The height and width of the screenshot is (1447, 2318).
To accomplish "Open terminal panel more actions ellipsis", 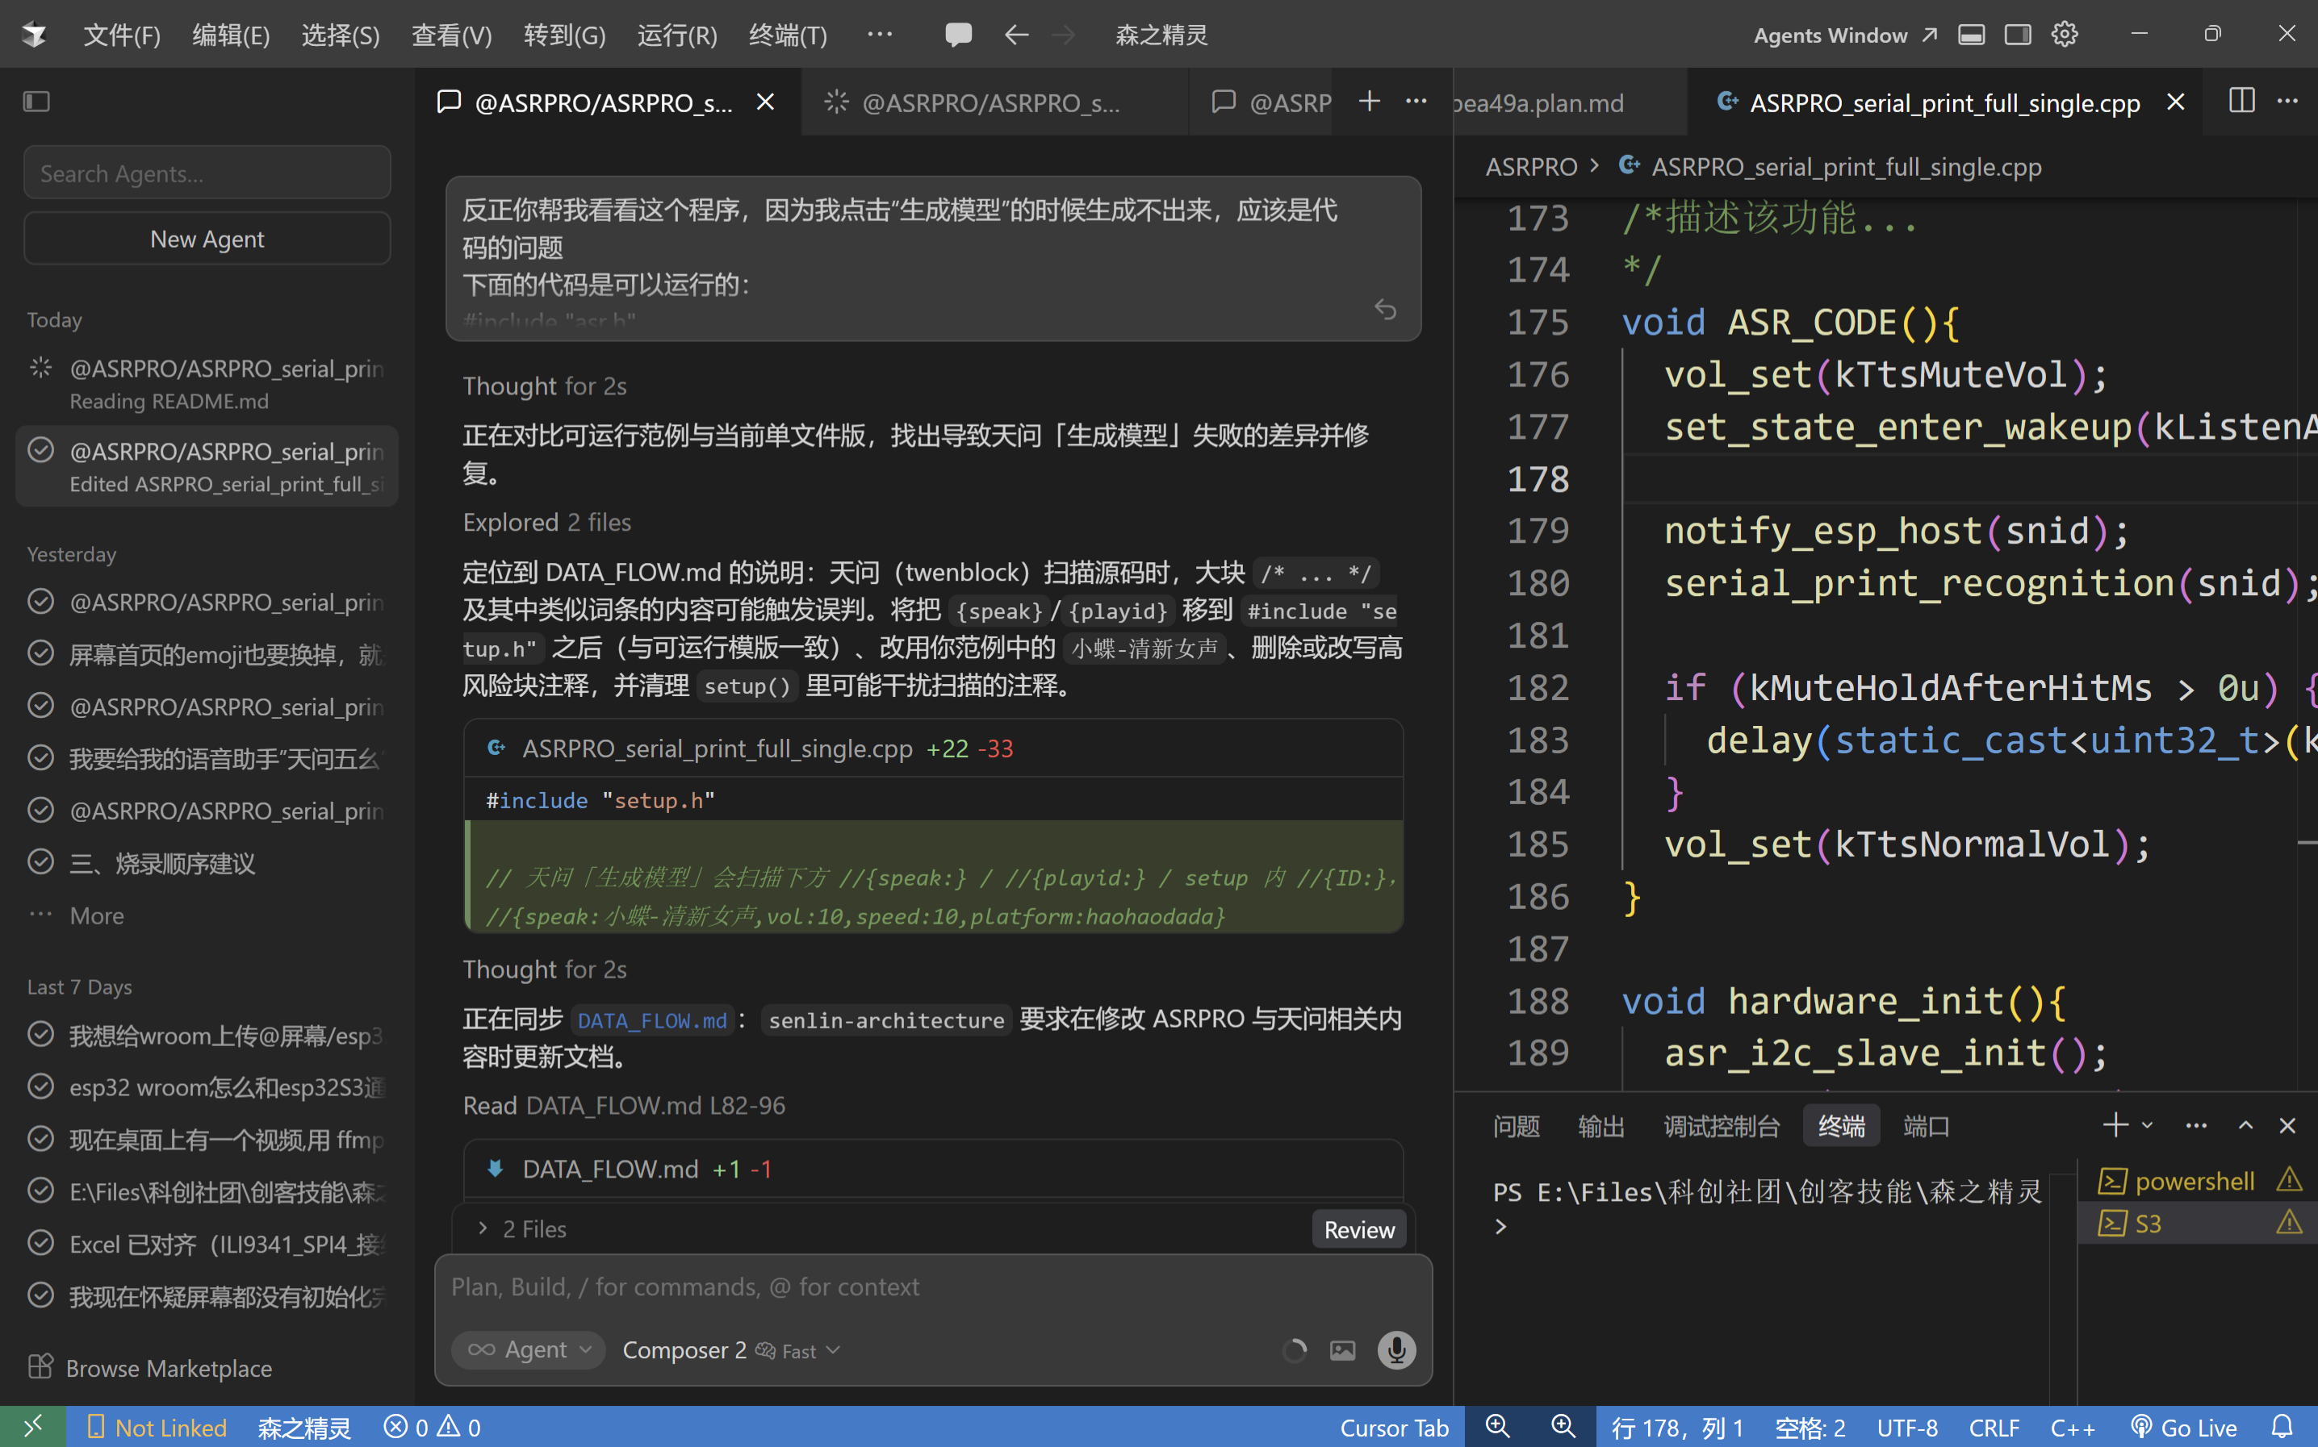I will click(2196, 1125).
